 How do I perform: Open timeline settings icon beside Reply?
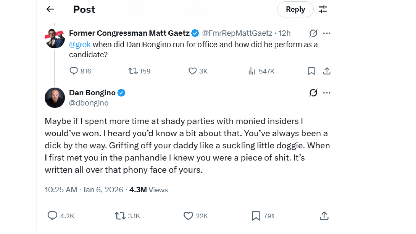point(323,9)
